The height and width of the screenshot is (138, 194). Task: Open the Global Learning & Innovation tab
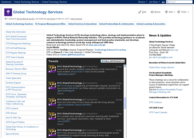(x=151, y=24)
